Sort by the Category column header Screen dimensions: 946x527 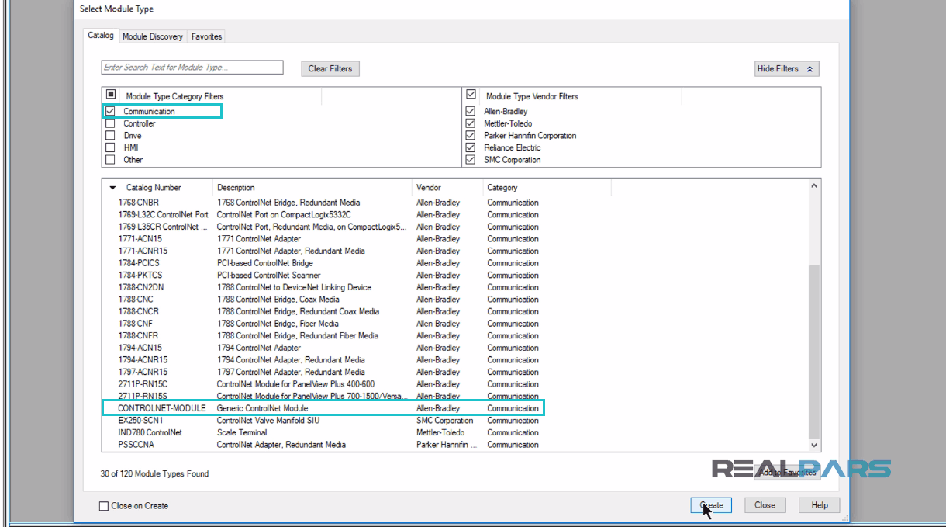(547, 188)
